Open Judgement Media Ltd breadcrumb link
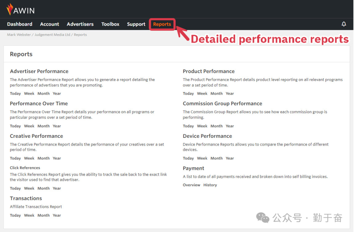 pyautogui.click(x=52, y=35)
